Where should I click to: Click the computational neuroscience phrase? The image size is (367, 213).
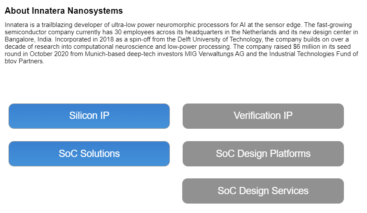(113, 47)
